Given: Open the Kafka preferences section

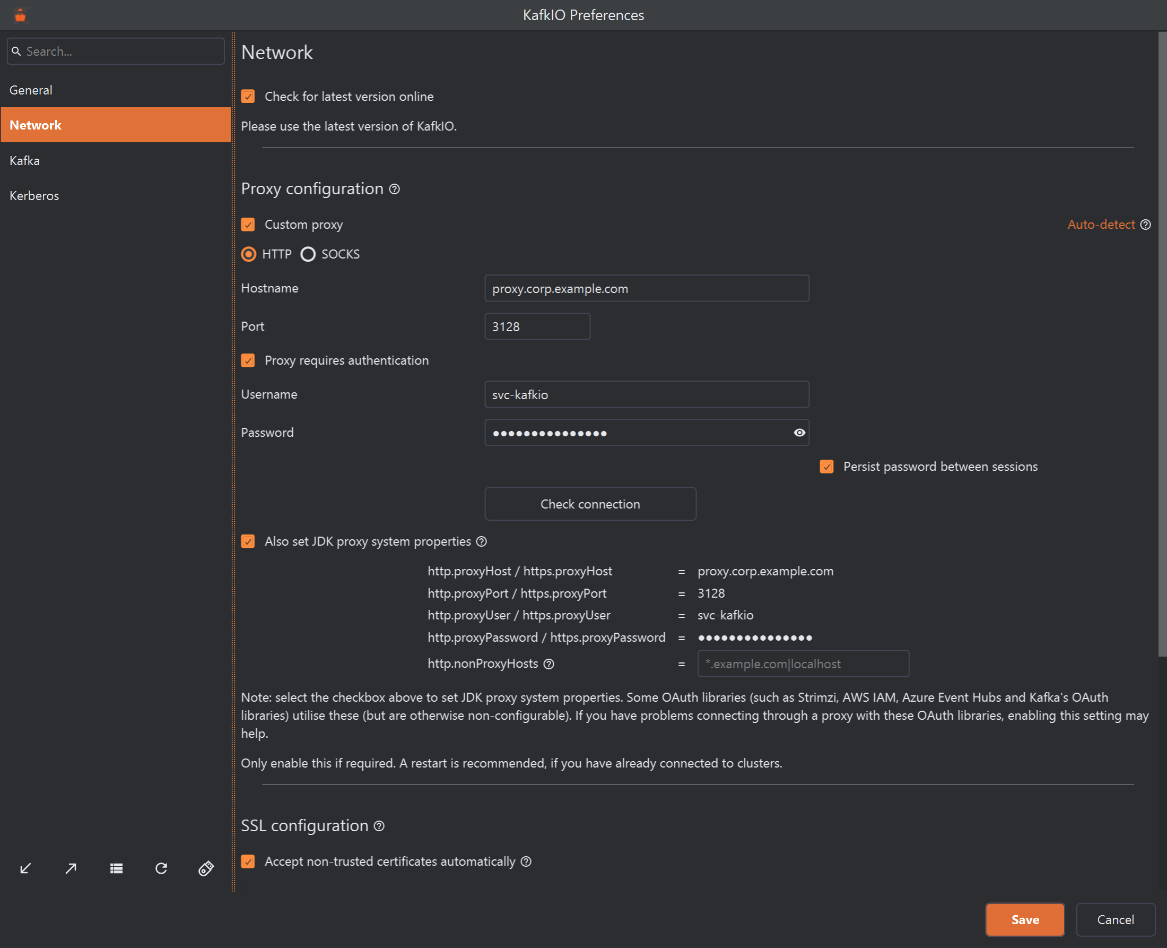Looking at the screenshot, I should 116,160.
